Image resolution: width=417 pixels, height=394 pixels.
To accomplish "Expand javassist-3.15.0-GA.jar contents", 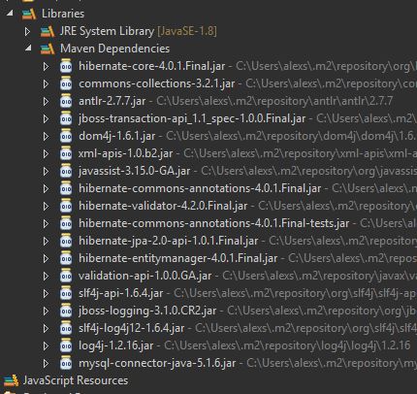I will [x=46, y=171].
